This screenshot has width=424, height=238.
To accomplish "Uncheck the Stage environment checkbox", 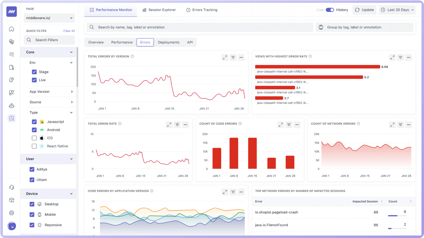I will 34,72.
